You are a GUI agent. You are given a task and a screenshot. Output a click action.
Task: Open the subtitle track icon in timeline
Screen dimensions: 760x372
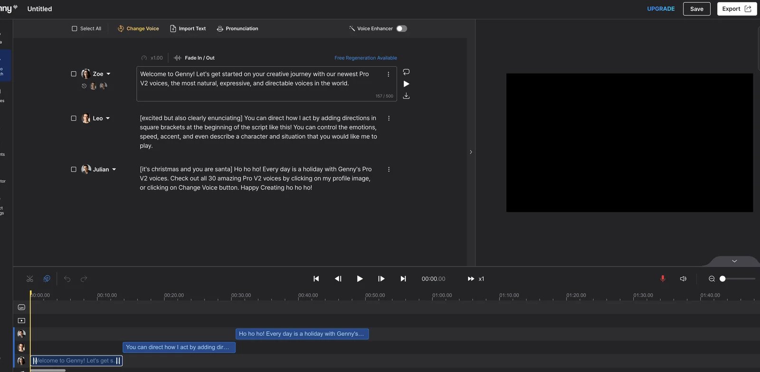tap(21, 307)
